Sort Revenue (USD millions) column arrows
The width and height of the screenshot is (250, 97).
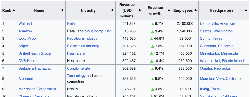pos(140,10)
